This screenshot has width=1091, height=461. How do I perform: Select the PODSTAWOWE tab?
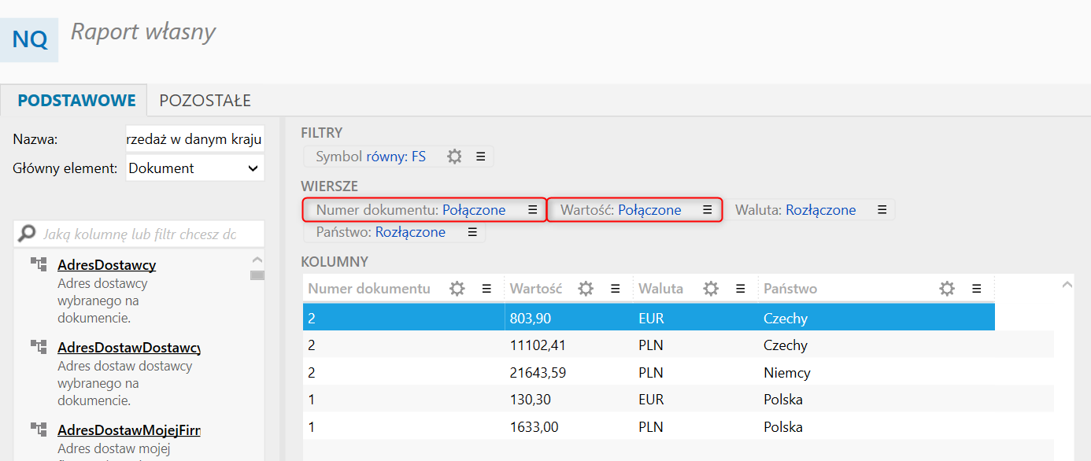[76, 101]
